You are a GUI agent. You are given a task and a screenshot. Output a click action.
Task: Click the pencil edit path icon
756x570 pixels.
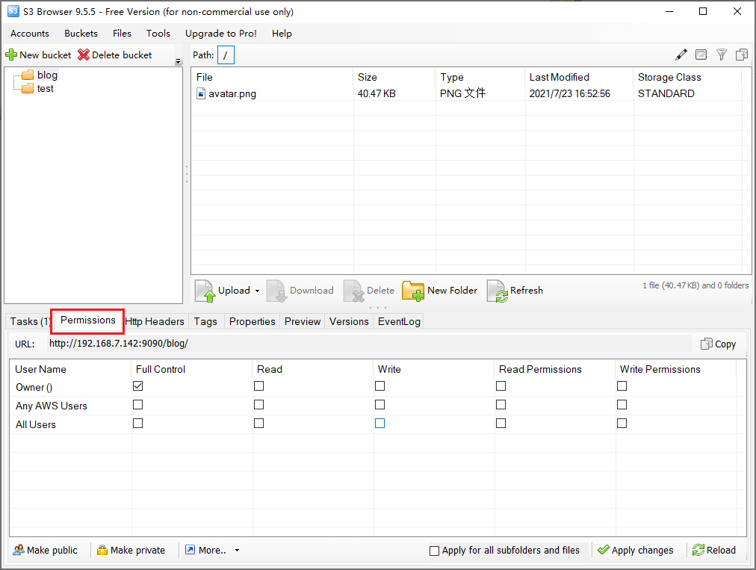[681, 55]
